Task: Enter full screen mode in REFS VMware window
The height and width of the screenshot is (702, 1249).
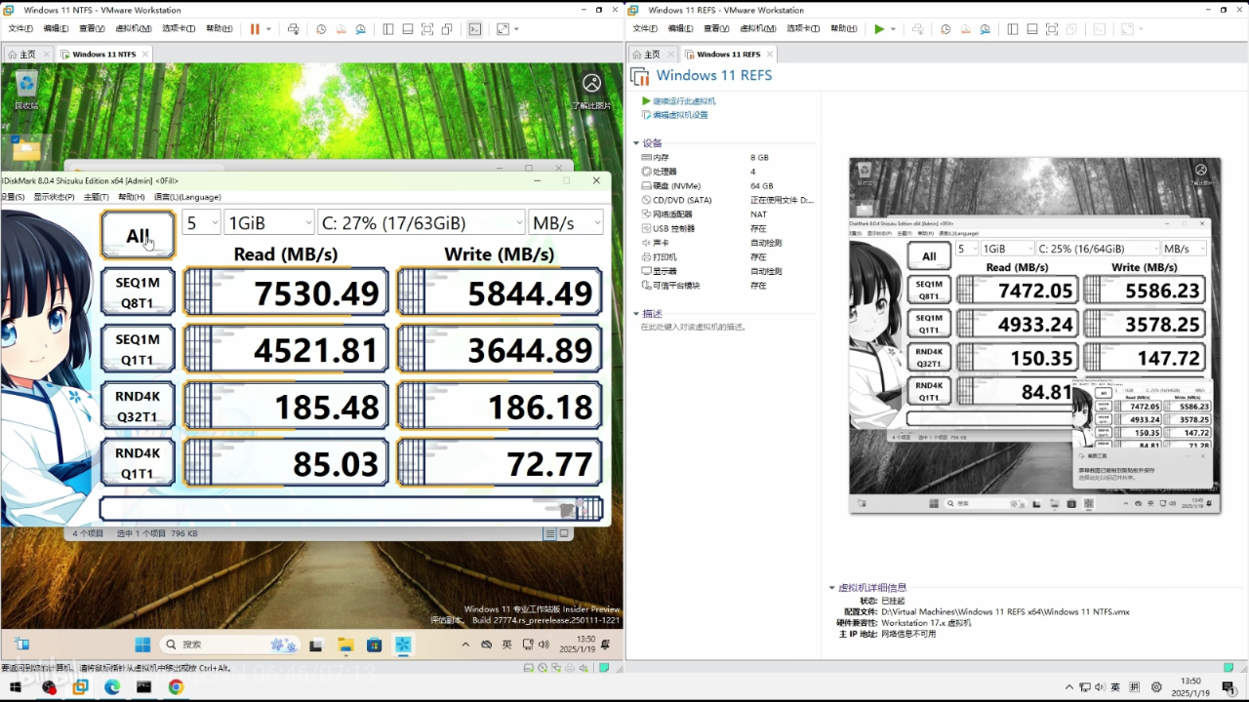Action: pos(1052,29)
